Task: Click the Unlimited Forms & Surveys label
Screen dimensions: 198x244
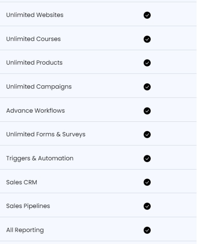Action: [46, 134]
